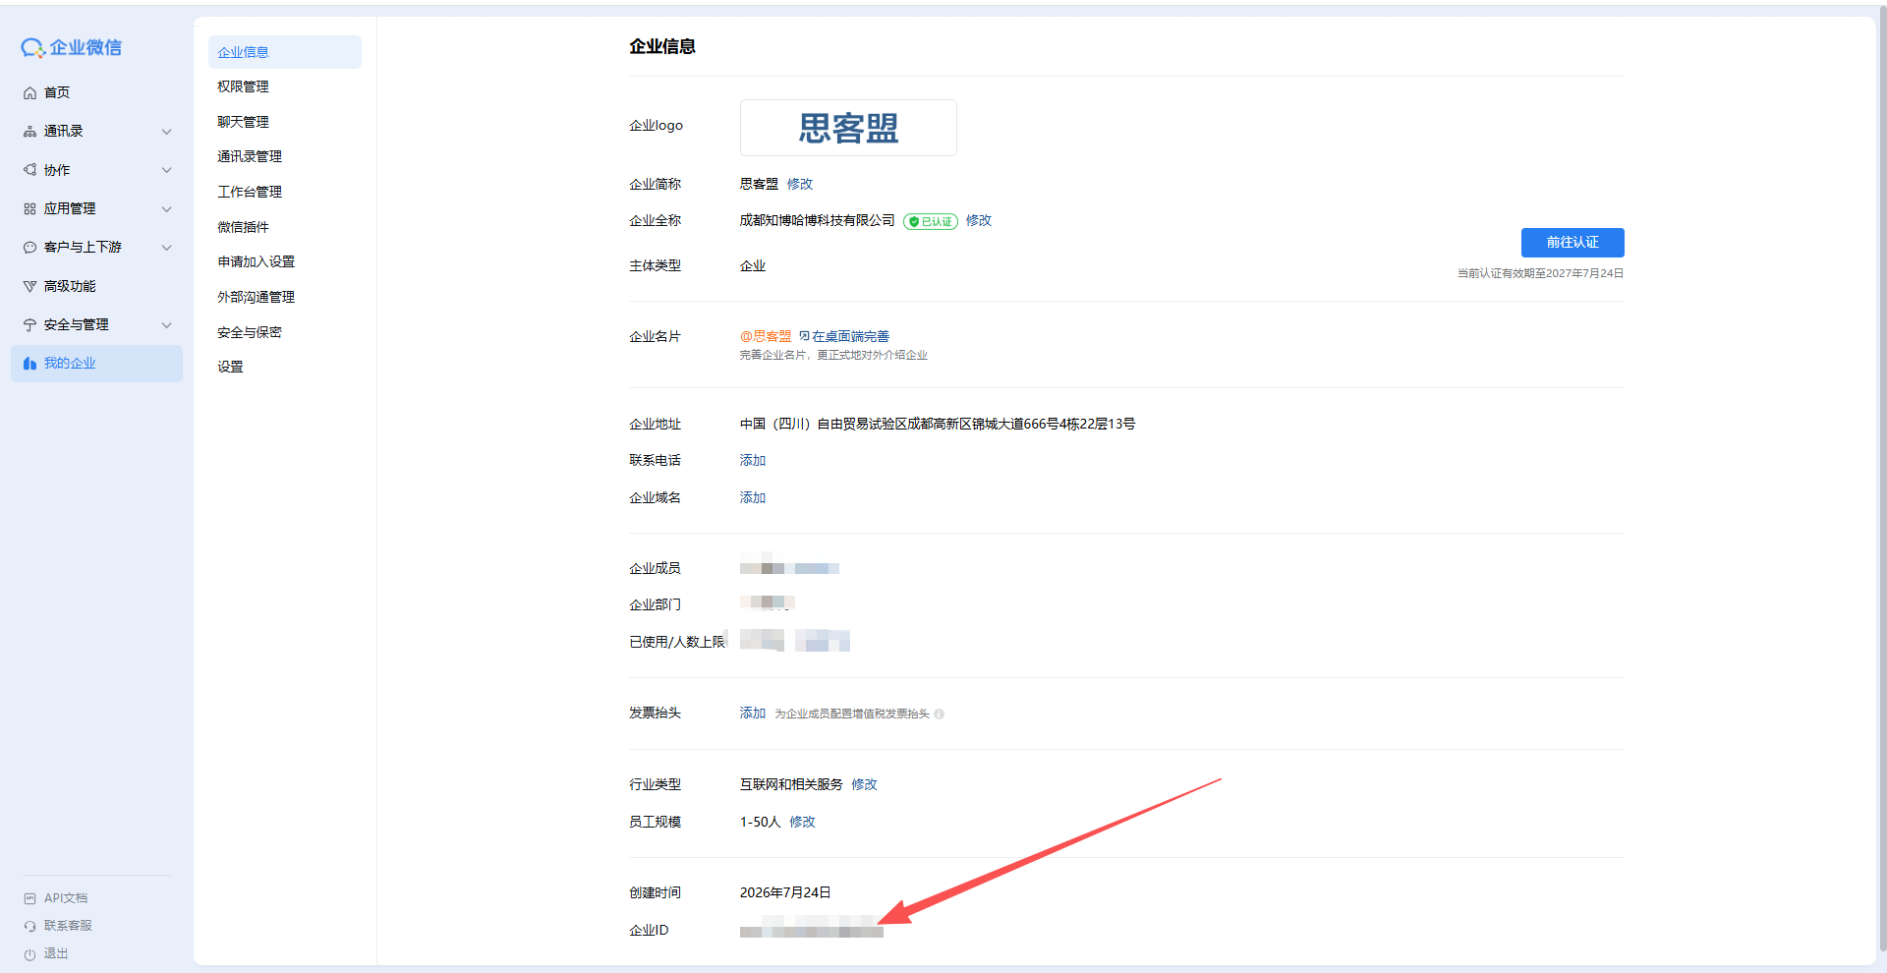Click the blurred 企业ID value
The height and width of the screenshot is (973, 1887).
pyautogui.click(x=812, y=927)
